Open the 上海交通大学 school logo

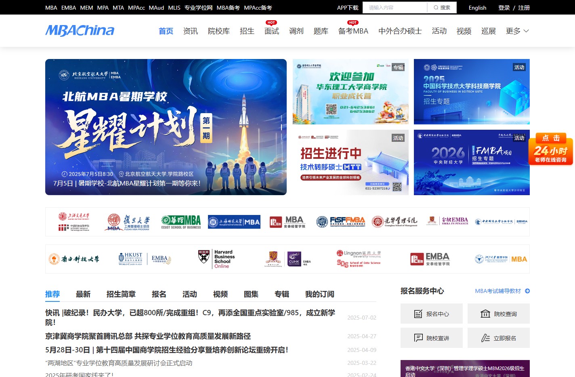[73, 222]
